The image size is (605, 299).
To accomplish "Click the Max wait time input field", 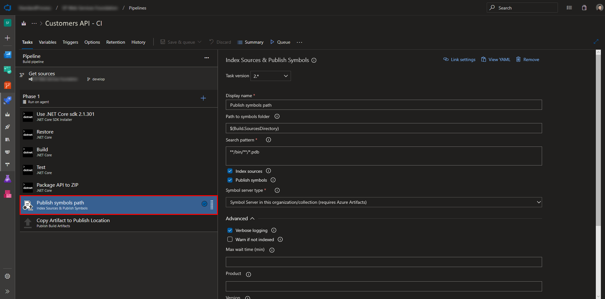I will coord(383,262).
